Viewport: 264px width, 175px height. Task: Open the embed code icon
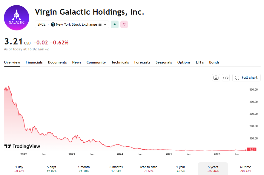[225, 78]
